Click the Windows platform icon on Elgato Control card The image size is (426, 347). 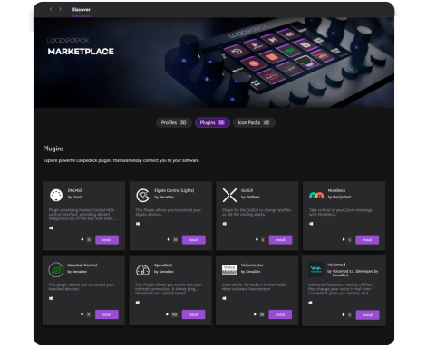pos(138,224)
